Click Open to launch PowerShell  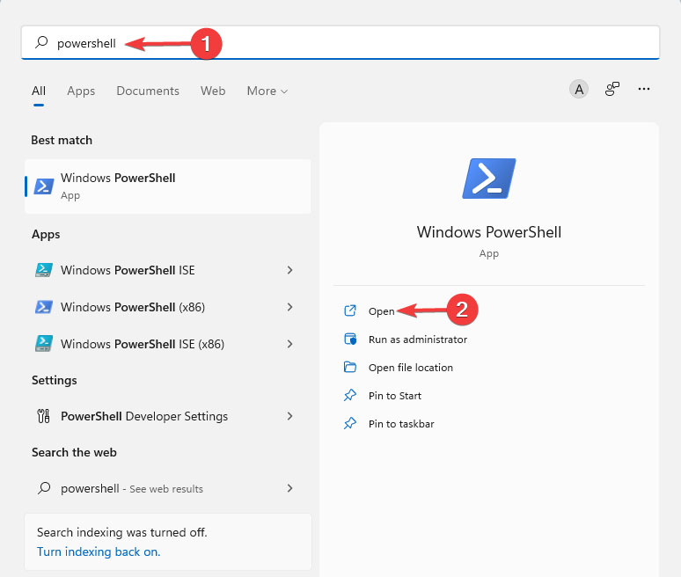point(381,311)
